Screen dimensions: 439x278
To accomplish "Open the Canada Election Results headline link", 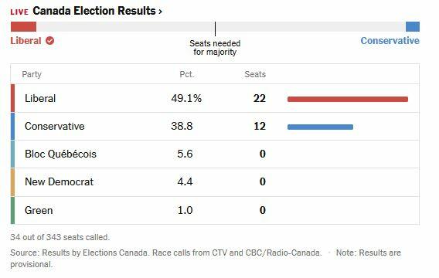I will coord(94,11).
